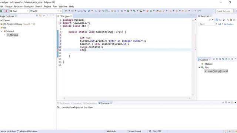Click the launch configuration settings gear
The width and height of the screenshot is (237, 133).
coord(61,11)
